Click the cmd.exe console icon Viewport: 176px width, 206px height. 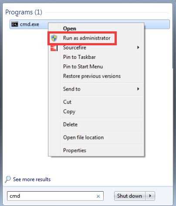[15, 24]
